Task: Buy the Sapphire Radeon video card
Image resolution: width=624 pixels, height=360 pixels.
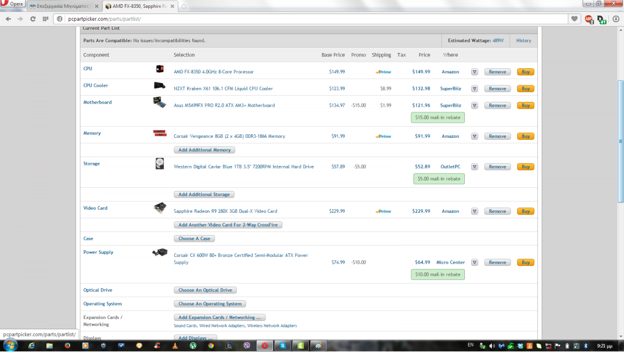Action: [x=526, y=211]
